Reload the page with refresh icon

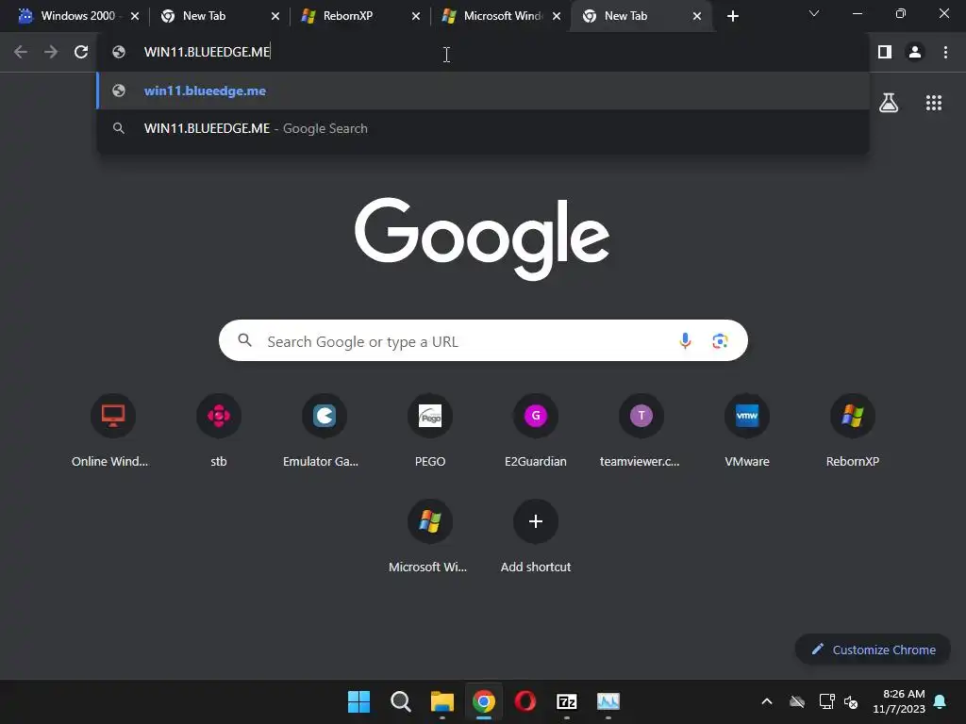coord(81,53)
